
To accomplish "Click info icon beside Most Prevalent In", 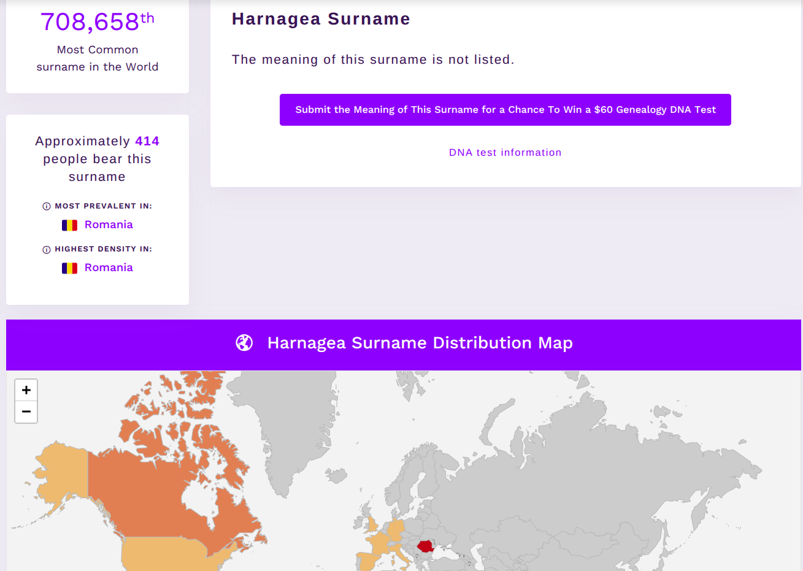I will click(x=47, y=206).
